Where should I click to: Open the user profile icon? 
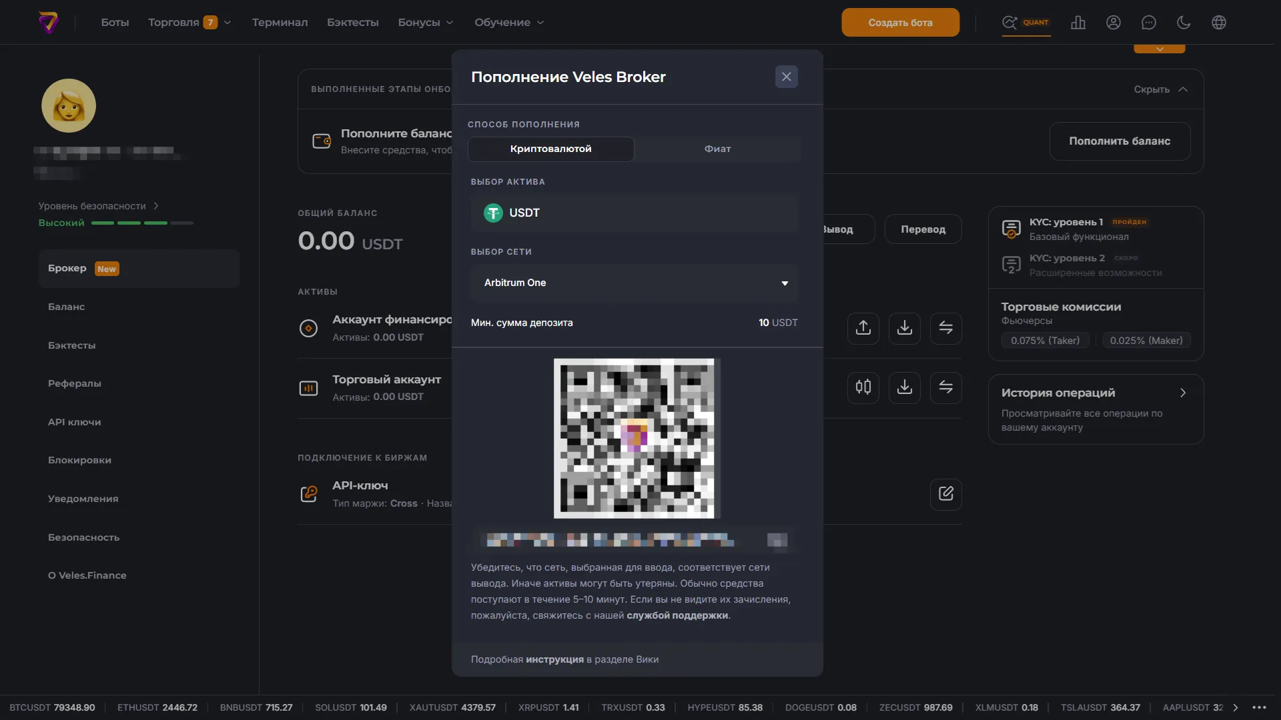click(x=1114, y=23)
